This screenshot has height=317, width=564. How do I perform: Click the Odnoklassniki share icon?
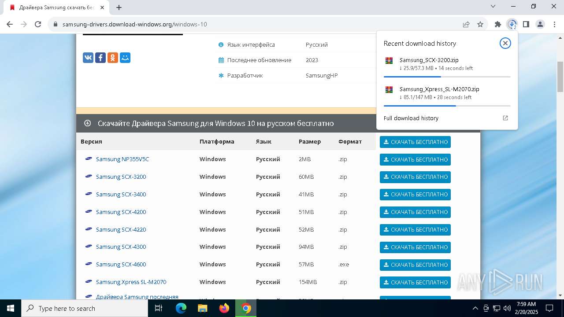point(113,58)
